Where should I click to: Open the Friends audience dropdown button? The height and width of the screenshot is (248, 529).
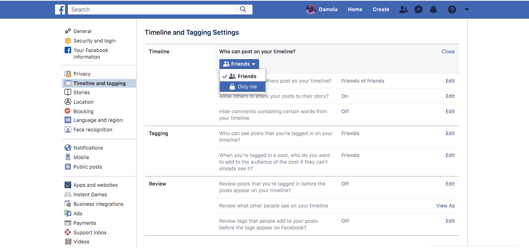tap(239, 64)
